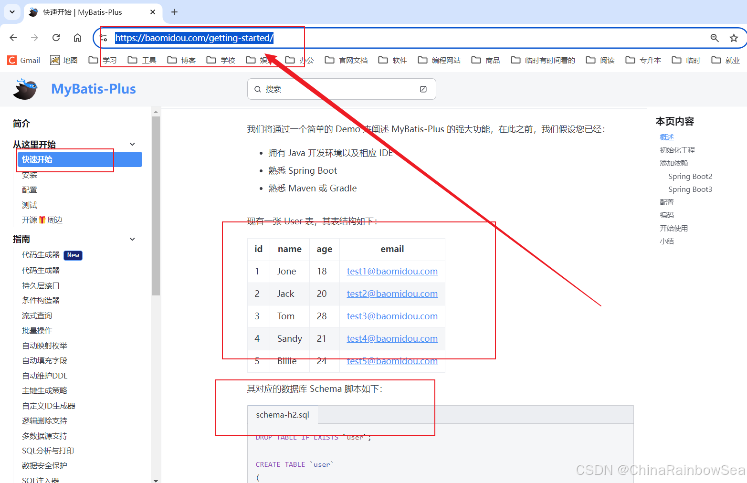Select 快速开始 in the sidebar
The height and width of the screenshot is (483, 747).
[x=80, y=159]
